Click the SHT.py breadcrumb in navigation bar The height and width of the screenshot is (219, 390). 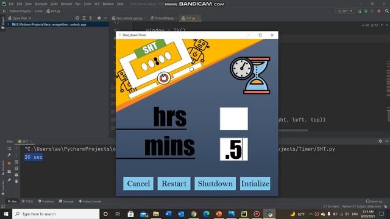tap(54, 11)
